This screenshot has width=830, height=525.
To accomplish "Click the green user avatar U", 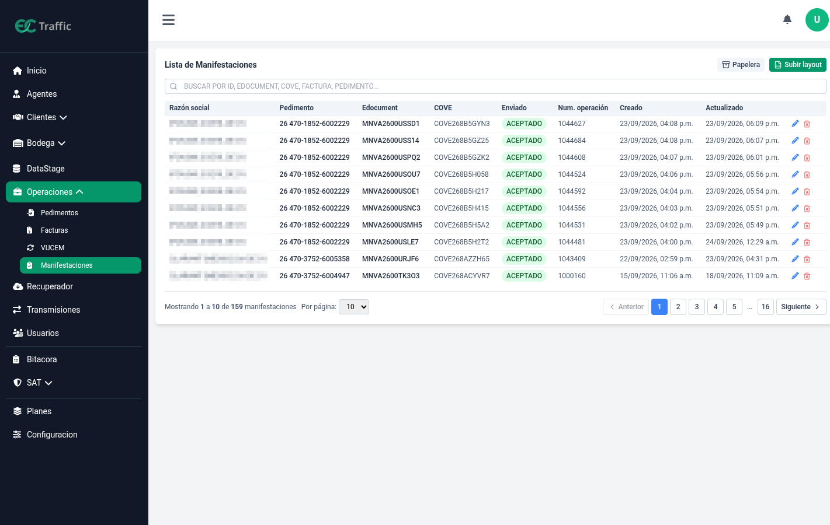I will point(817,20).
